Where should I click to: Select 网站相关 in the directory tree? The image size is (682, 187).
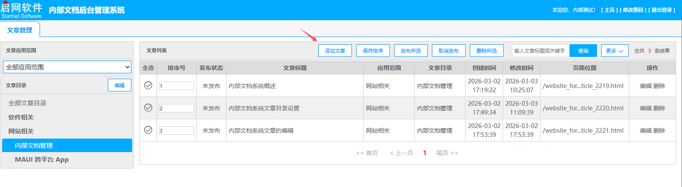tap(21, 131)
